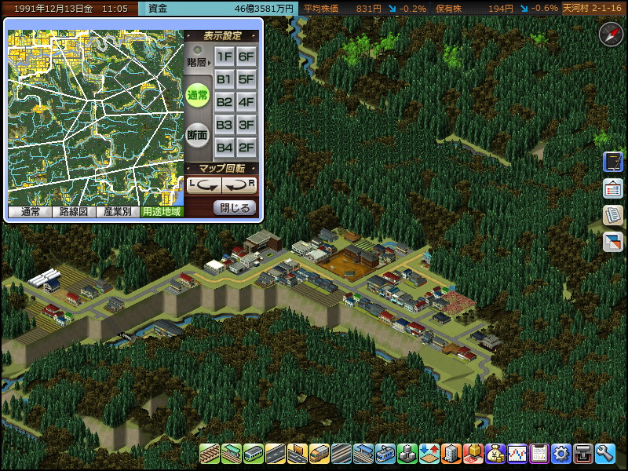This screenshot has height=471, width=628.
Task: Select the orange bus vehicle icon
Action: tap(319, 454)
